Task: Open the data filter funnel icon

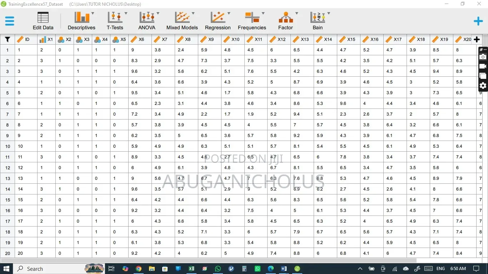Action: (7, 39)
